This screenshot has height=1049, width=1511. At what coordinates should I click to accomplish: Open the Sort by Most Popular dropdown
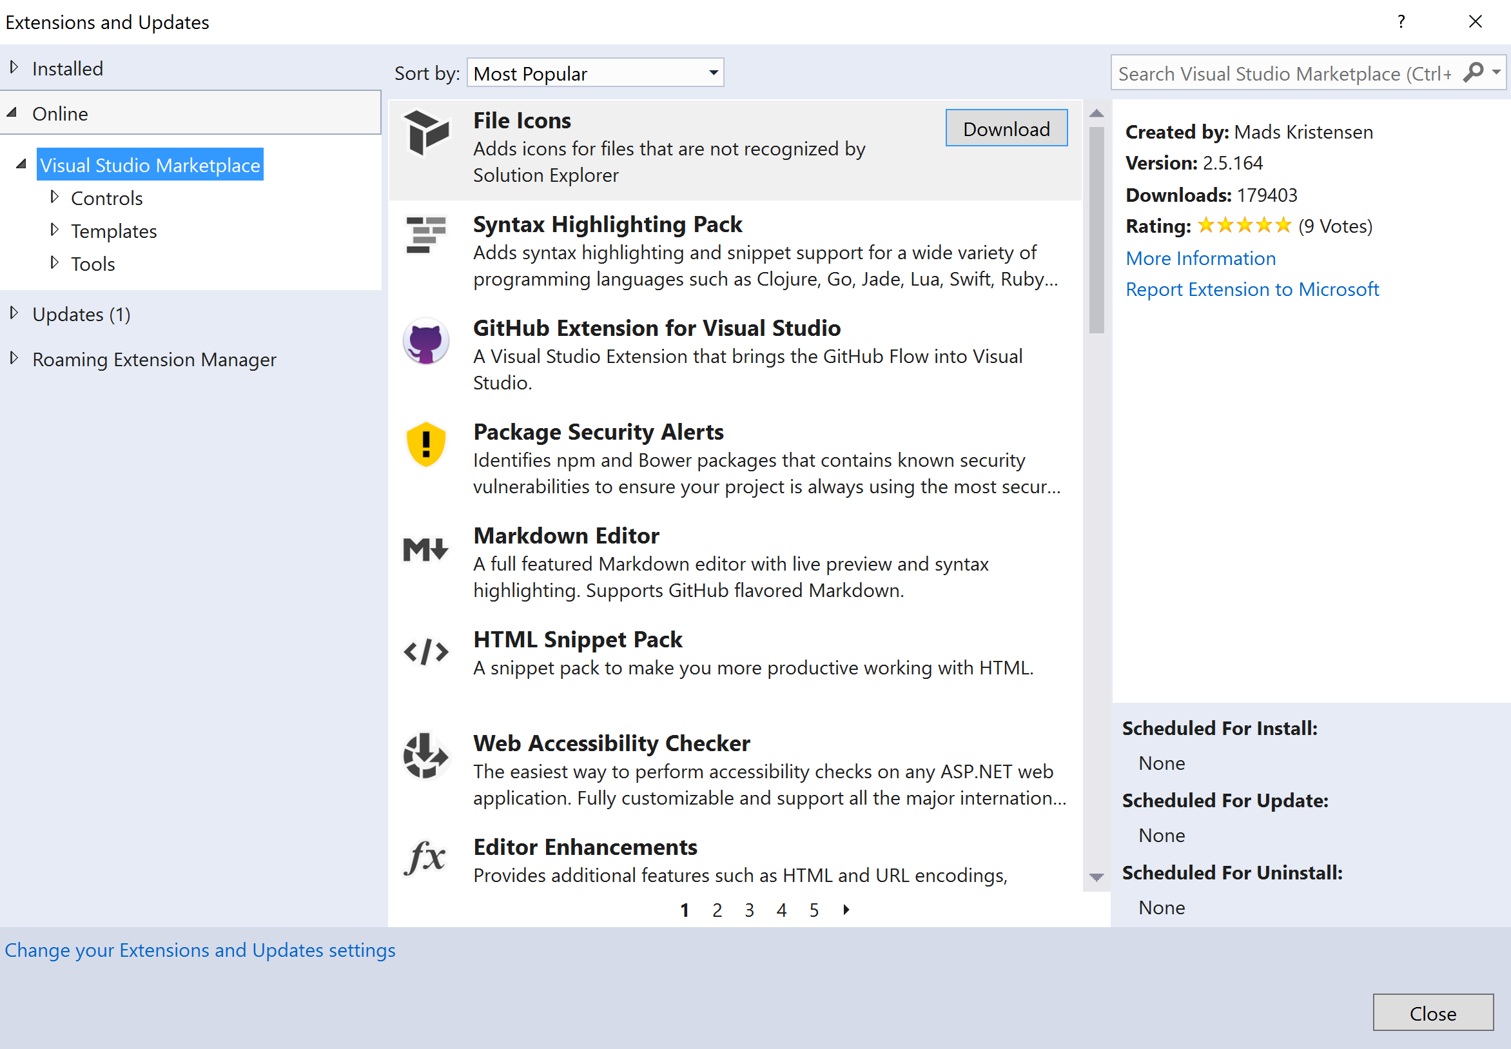click(x=595, y=73)
